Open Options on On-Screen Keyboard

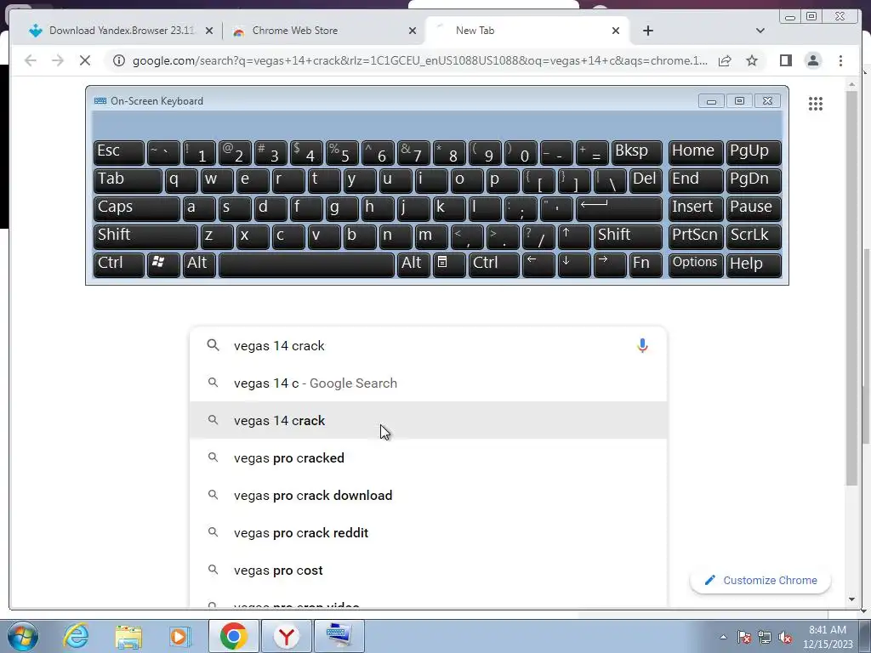point(696,264)
